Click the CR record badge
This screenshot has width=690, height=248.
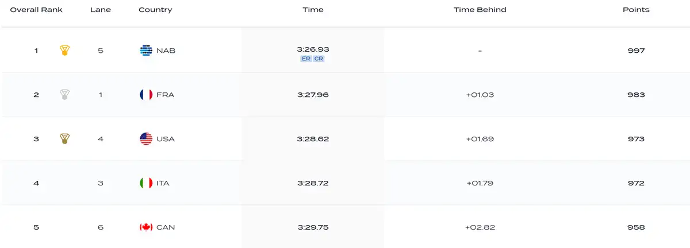click(x=319, y=59)
